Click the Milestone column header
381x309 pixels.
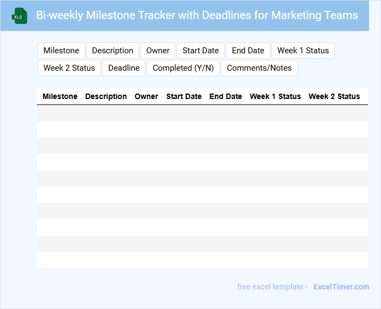(60, 96)
